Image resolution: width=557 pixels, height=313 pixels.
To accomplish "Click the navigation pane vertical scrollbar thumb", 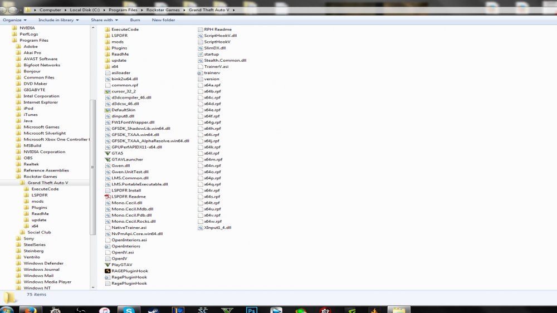I will (93, 167).
